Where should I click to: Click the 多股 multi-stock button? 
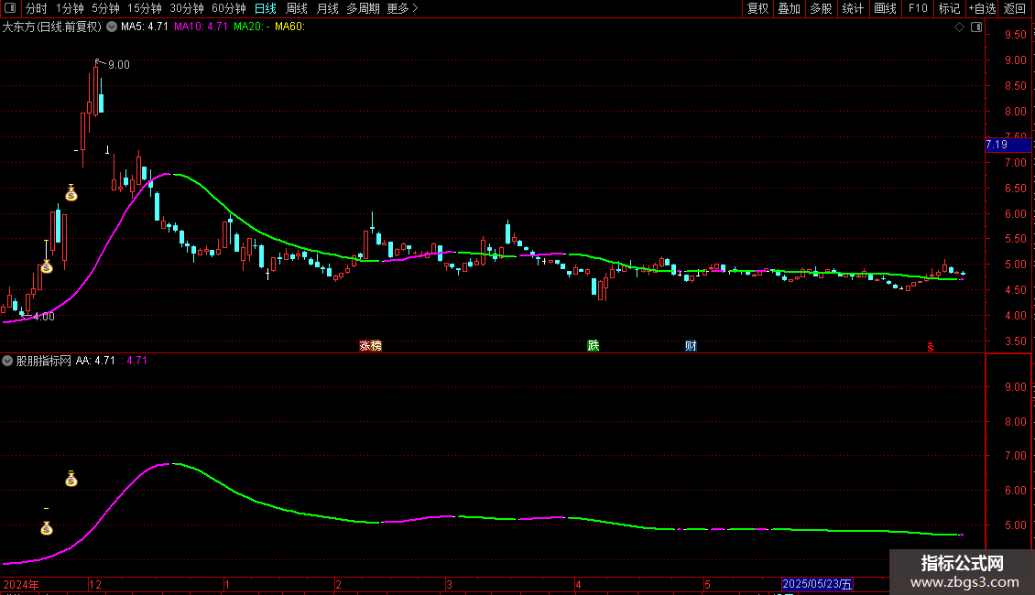click(x=822, y=8)
